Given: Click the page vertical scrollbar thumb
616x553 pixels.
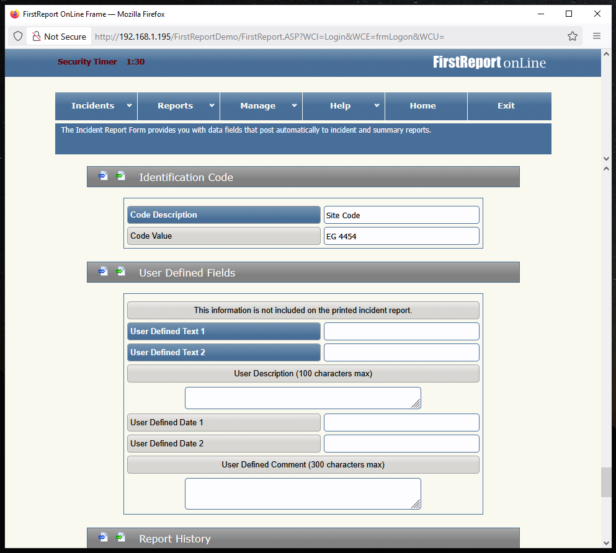Looking at the screenshot, I should coord(605,482).
